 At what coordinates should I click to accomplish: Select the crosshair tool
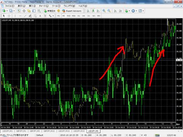(9, 16)
